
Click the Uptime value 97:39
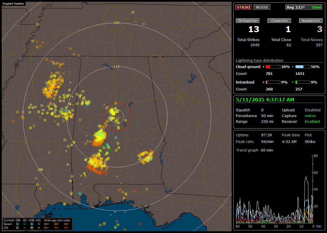266,135
